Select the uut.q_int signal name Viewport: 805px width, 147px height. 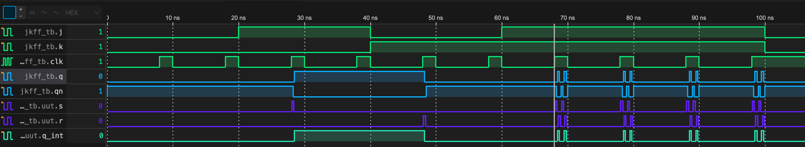42,135
